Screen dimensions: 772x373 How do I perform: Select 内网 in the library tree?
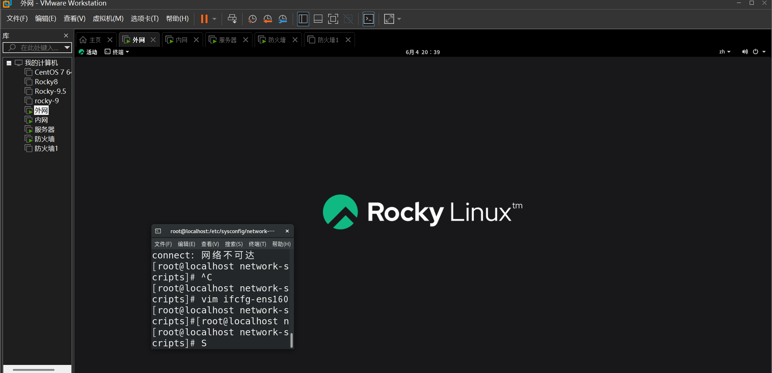tap(41, 120)
